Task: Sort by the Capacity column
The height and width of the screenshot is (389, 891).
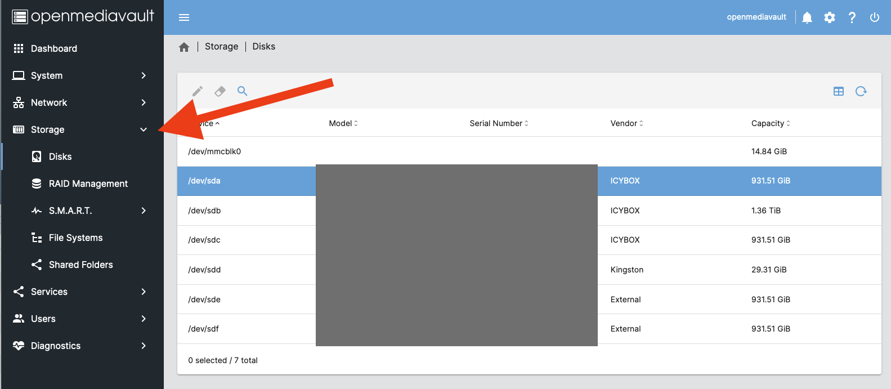Action: tap(771, 123)
